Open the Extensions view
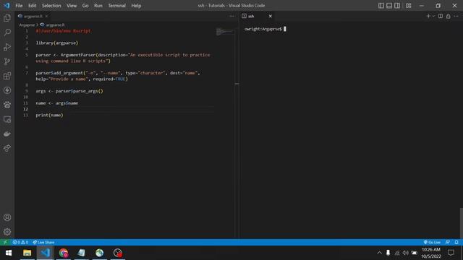Screen dimensions: 463x260 pyautogui.click(x=7, y=76)
